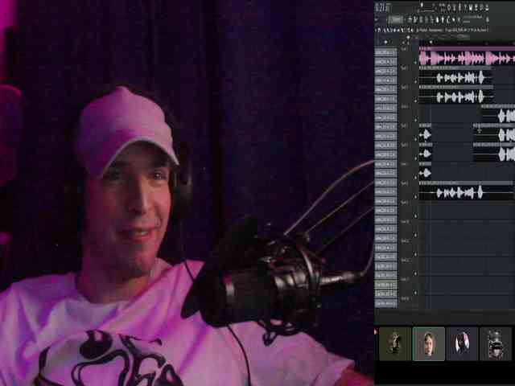Viewport: 515px width, 386px height.
Task: Click the third thumbnail with the circular image
Action: pyautogui.click(x=462, y=343)
